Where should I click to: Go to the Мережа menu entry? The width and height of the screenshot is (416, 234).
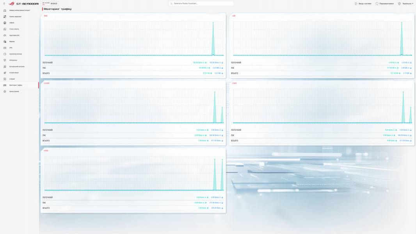pos(12,42)
